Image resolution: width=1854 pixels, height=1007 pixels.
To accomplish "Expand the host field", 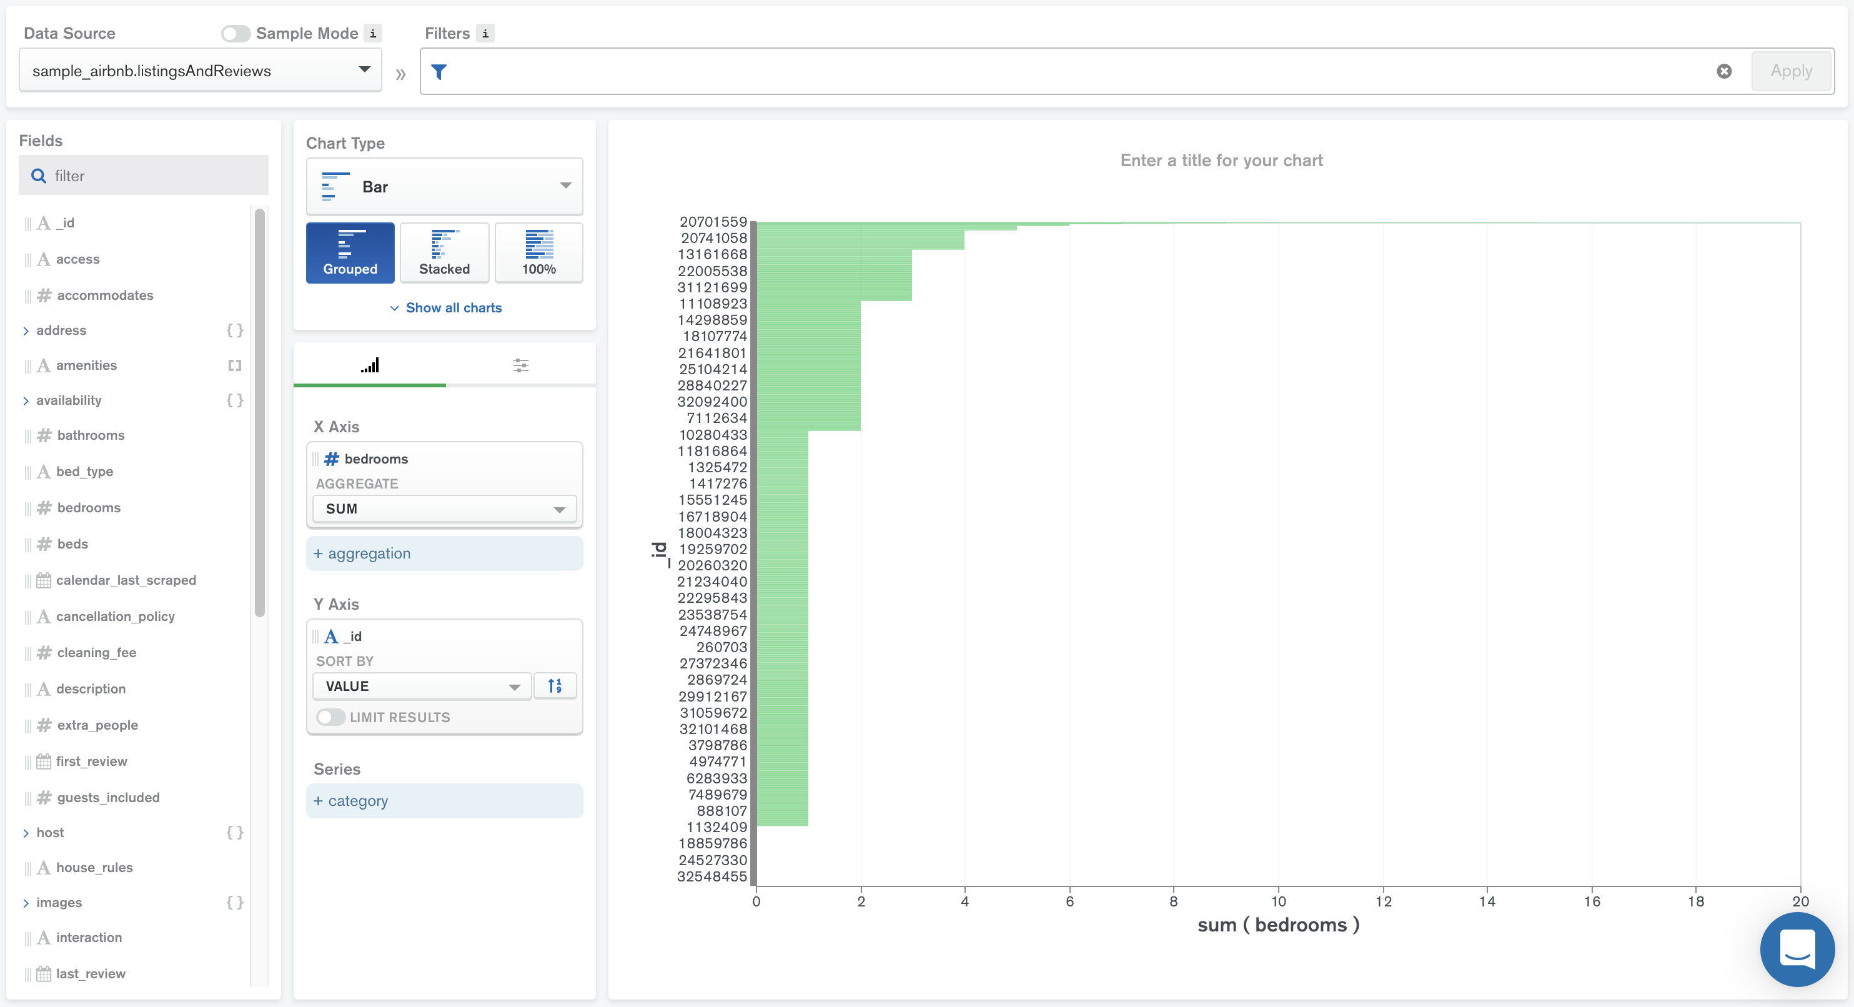I will [x=26, y=833].
